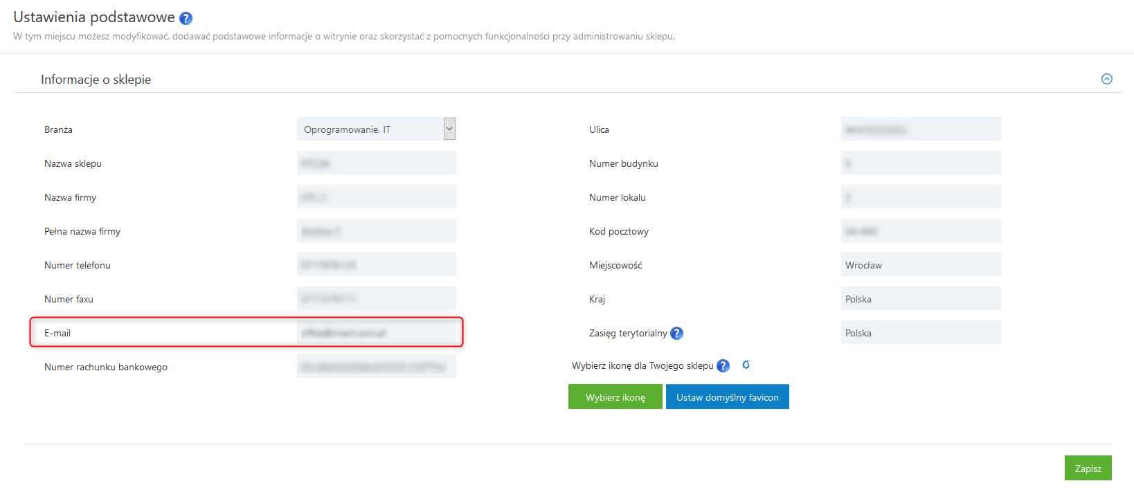This screenshot has width=1134, height=490.
Task: Focus the Numer rachunku bankowego field
Action: pyautogui.click(x=376, y=367)
